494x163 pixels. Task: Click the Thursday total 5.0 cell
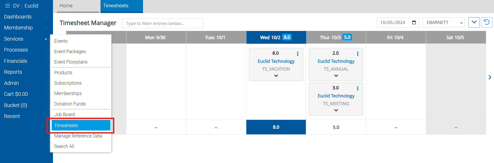click(336, 127)
